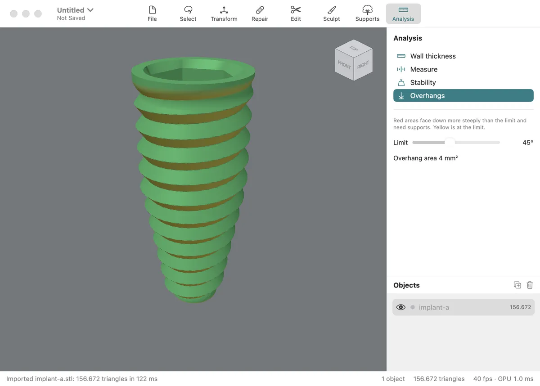The width and height of the screenshot is (540, 386).
Task: Select Wall thickness analysis
Action: click(x=463, y=56)
